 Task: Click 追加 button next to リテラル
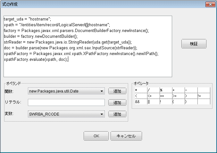(x=117, y=102)
